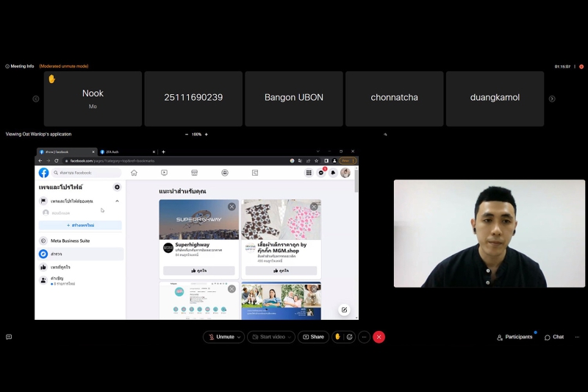Zoom out of the shared application view
The width and height of the screenshot is (588, 392).
point(187,135)
